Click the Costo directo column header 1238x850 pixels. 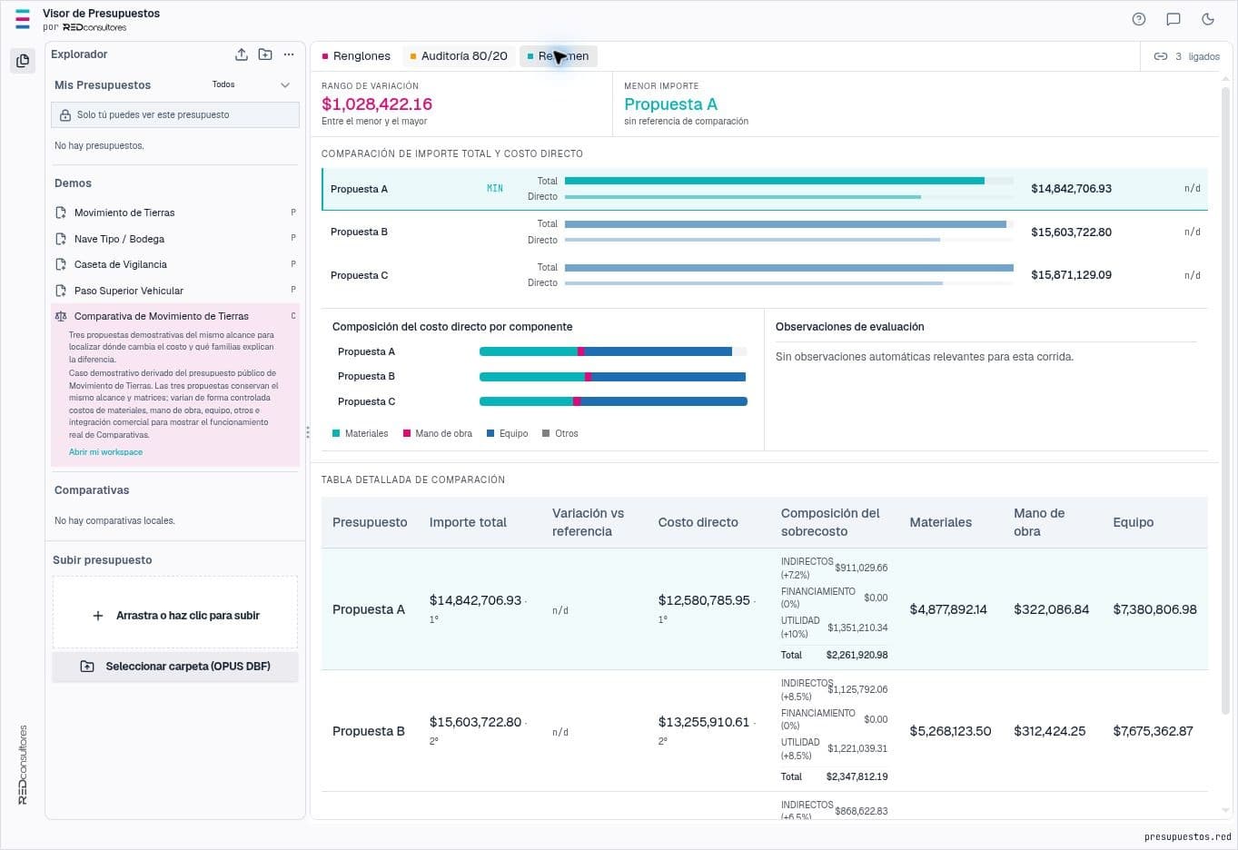click(698, 522)
